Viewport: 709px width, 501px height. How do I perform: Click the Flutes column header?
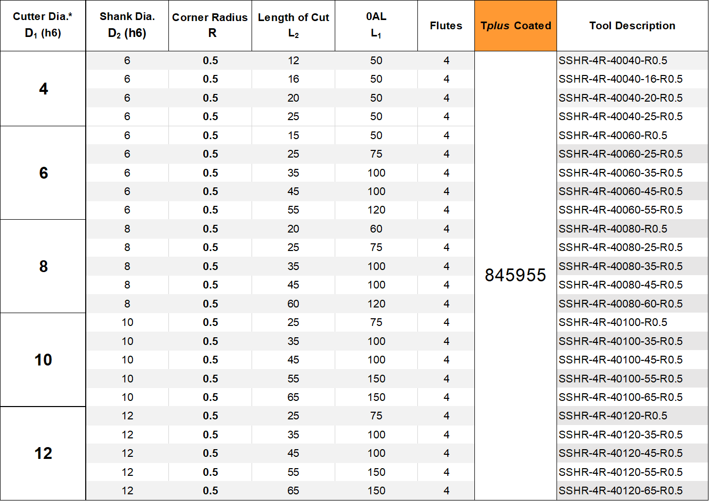coord(446,26)
